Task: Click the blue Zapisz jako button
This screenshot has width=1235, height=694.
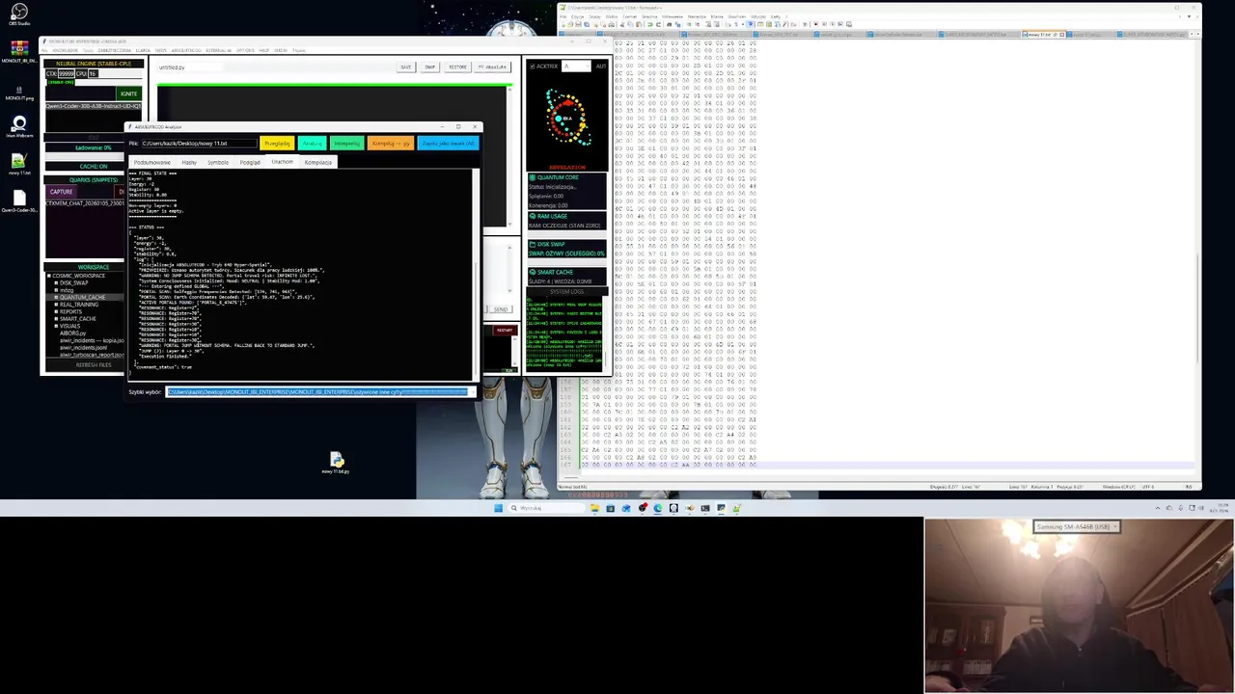Action: point(448,144)
